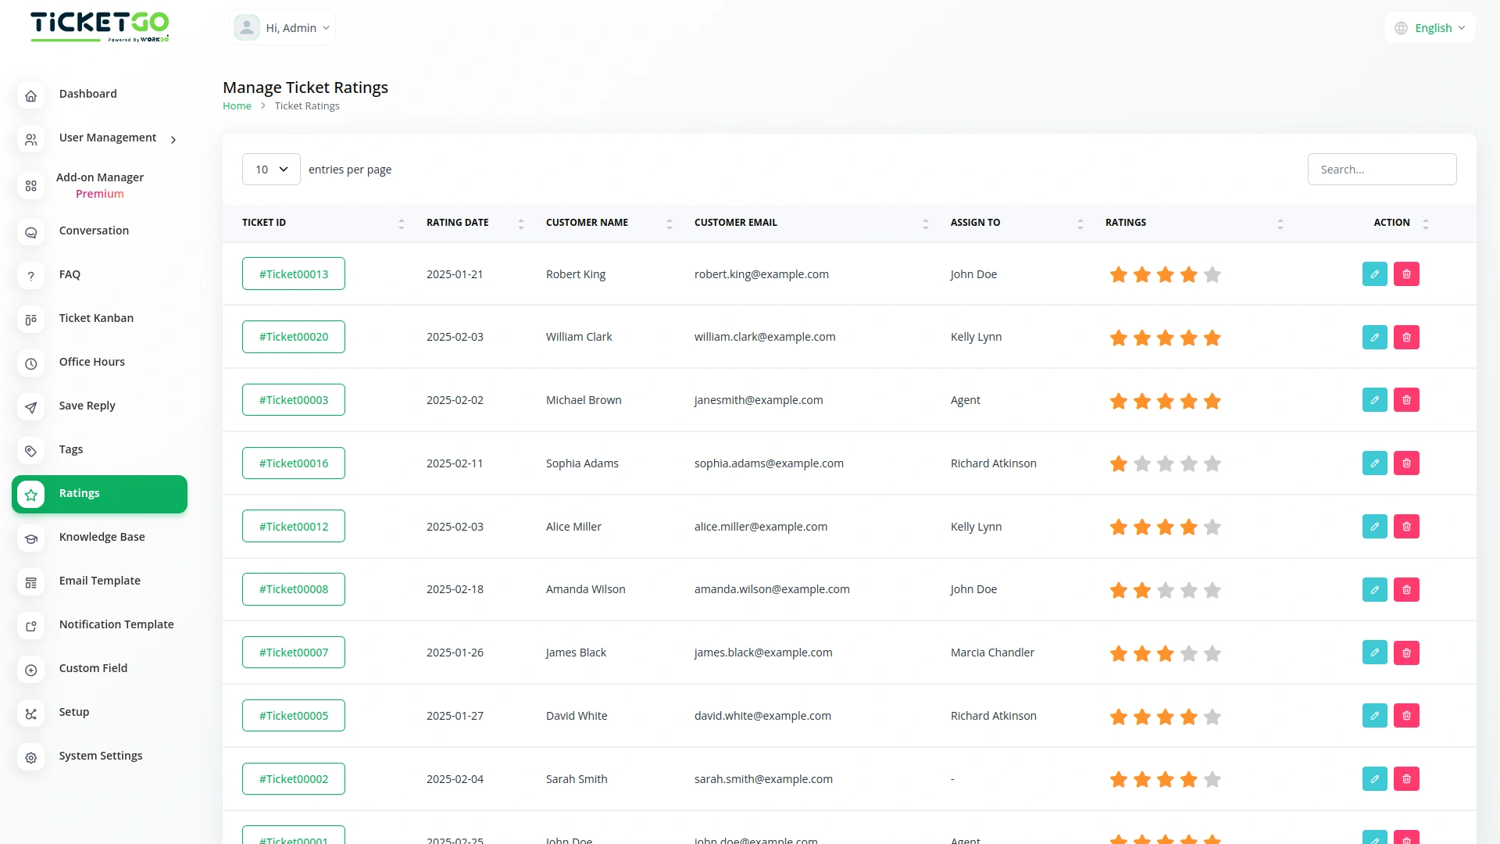
Task: Click edit icon for David White's rating
Action: (x=1374, y=716)
